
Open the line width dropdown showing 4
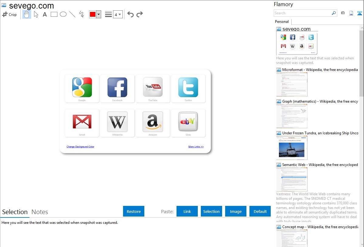click(118, 14)
